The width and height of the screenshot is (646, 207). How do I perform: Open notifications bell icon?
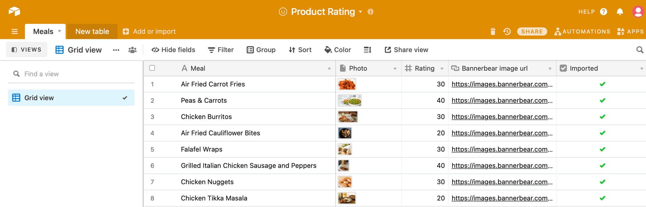(620, 12)
